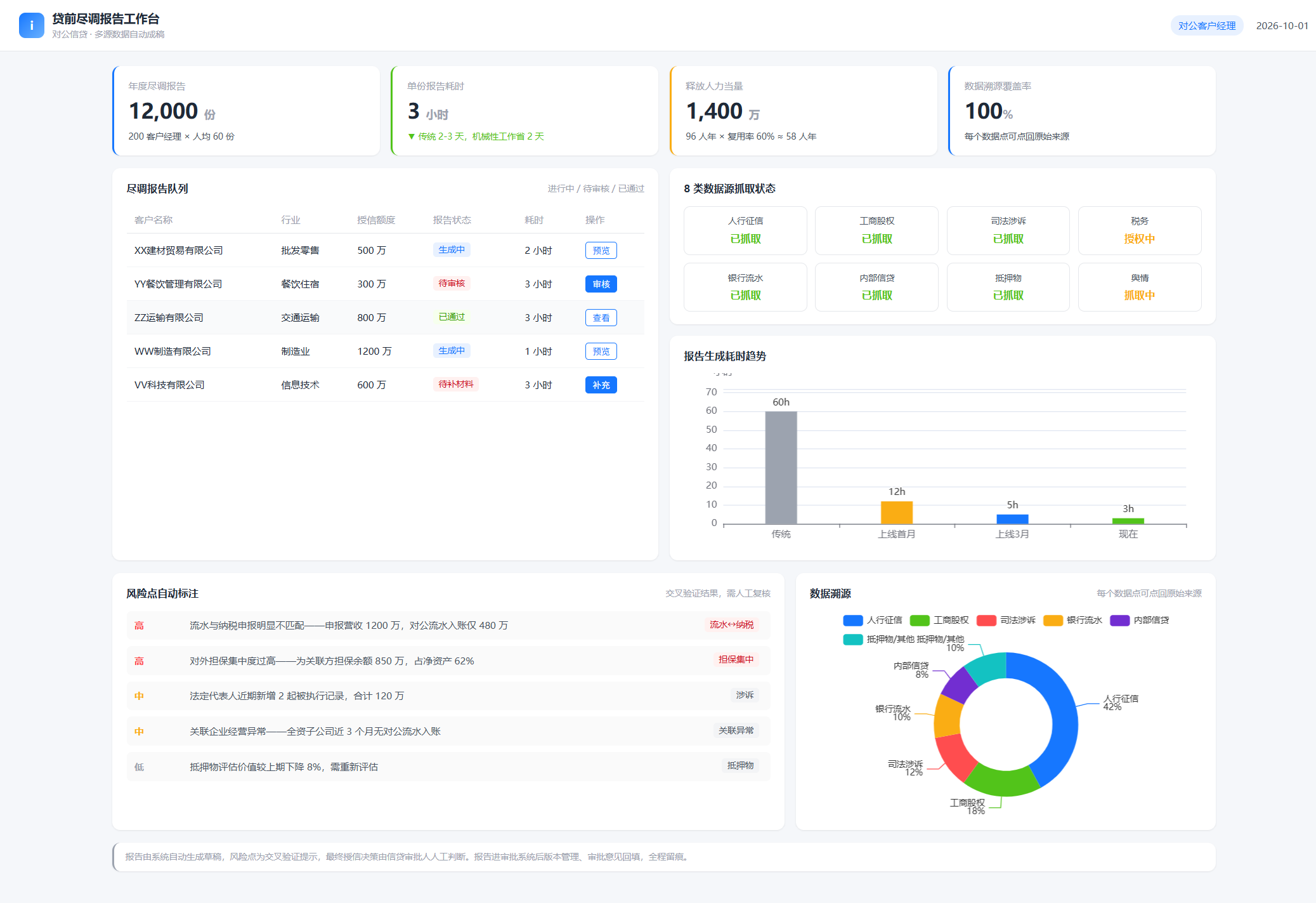1316x903 pixels.
Task: Click the 对公客户经理 role badge
Action: click(1206, 26)
